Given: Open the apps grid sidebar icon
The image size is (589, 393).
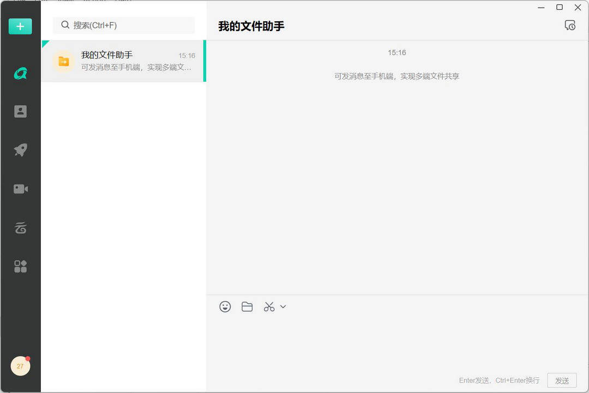Looking at the screenshot, I should tap(20, 267).
